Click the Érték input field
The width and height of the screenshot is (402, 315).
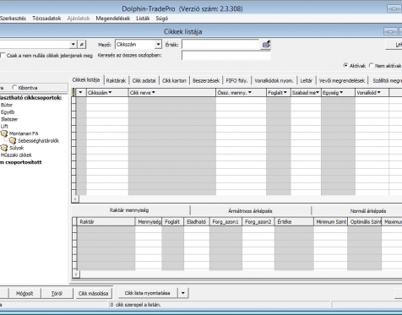[x=220, y=45]
